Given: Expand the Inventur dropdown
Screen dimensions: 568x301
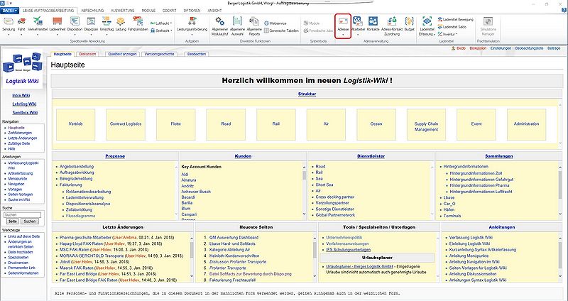Looking at the screenshot, I should pyautogui.click(x=457, y=34).
